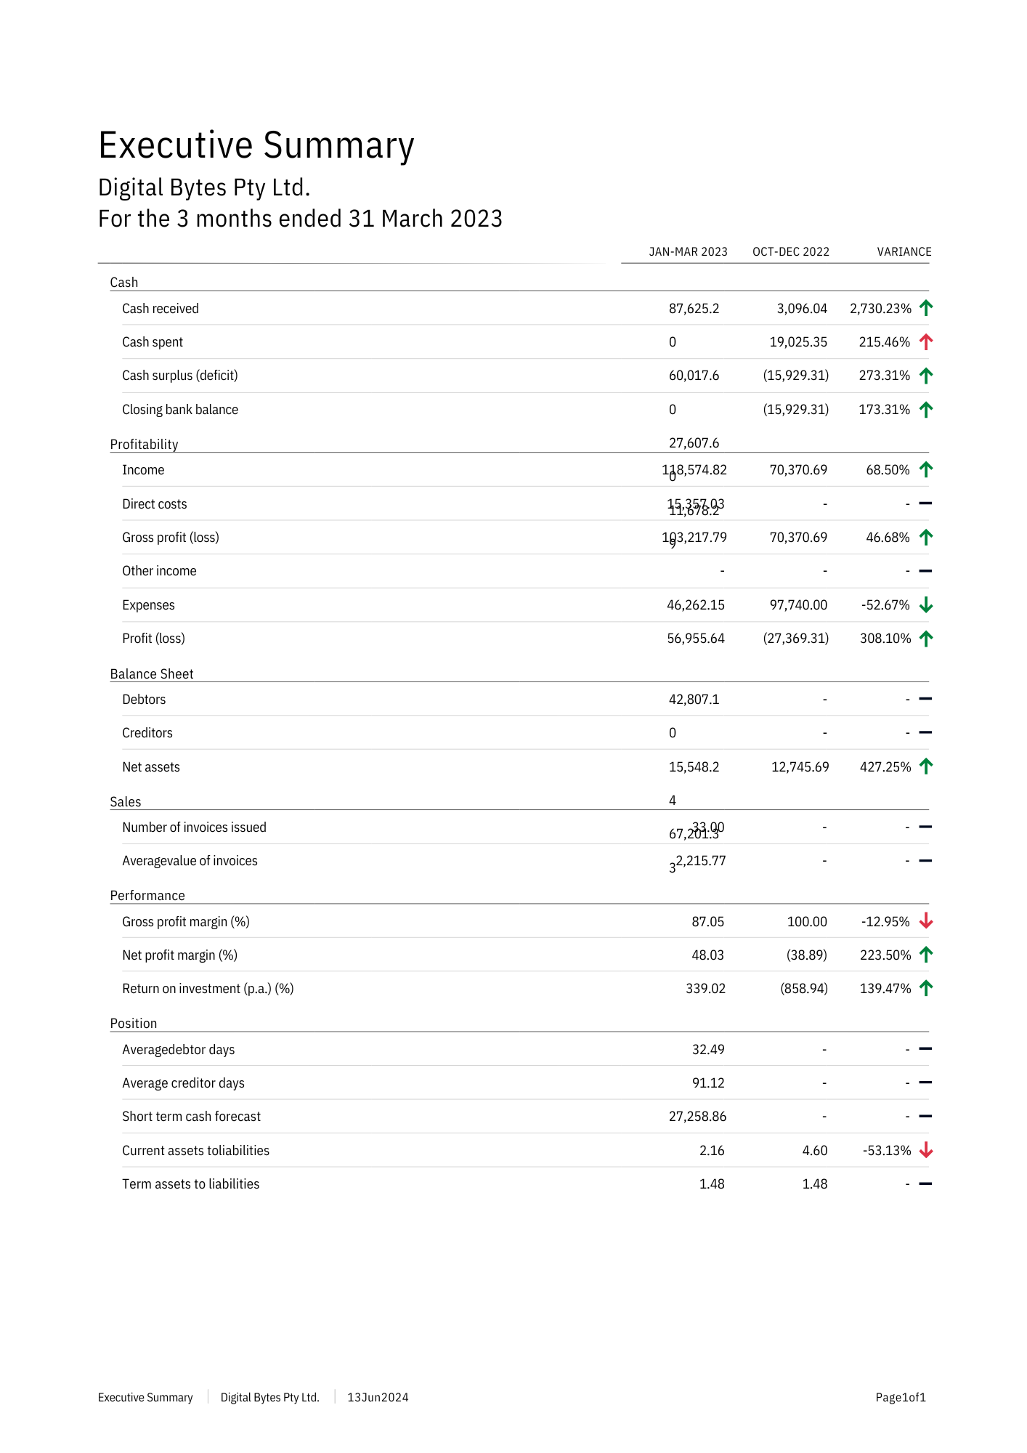The height and width of the screenshot is (1453, 1027).
Task: Click the green up arrow for Cash received
Action: [925, 308]
